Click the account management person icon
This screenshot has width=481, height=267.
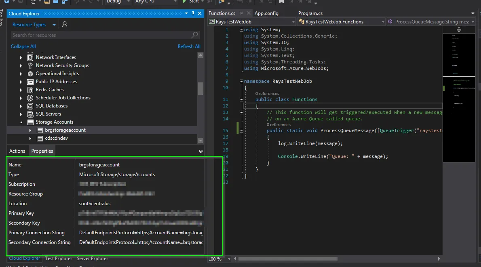click(x=65, y=25)
